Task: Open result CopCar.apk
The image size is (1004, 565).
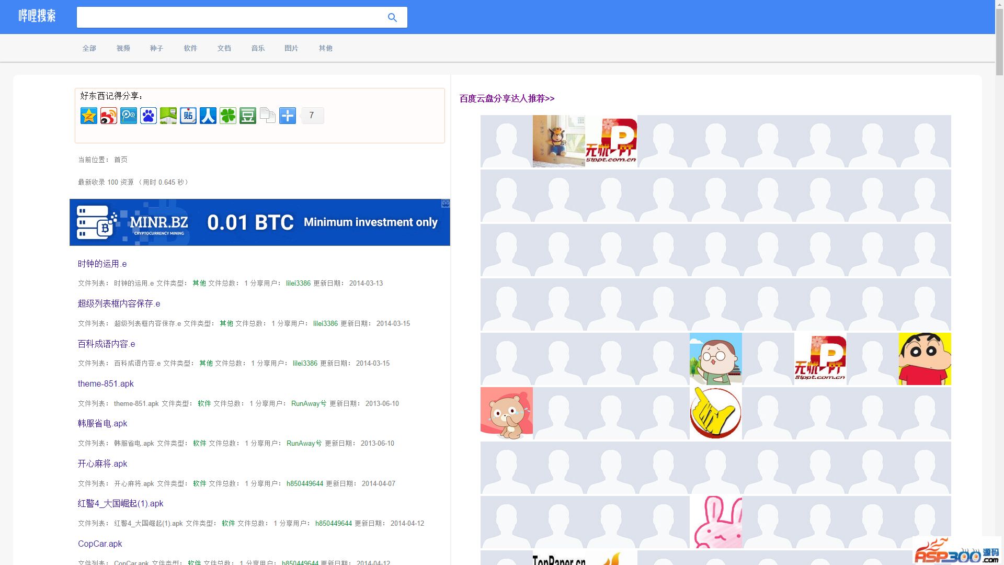Action: [x=100, y=544]
